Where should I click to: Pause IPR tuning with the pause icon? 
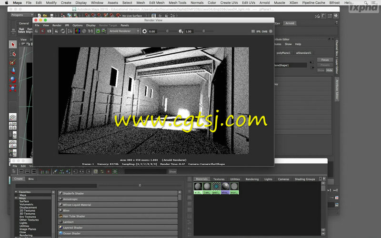coord(253,31)
